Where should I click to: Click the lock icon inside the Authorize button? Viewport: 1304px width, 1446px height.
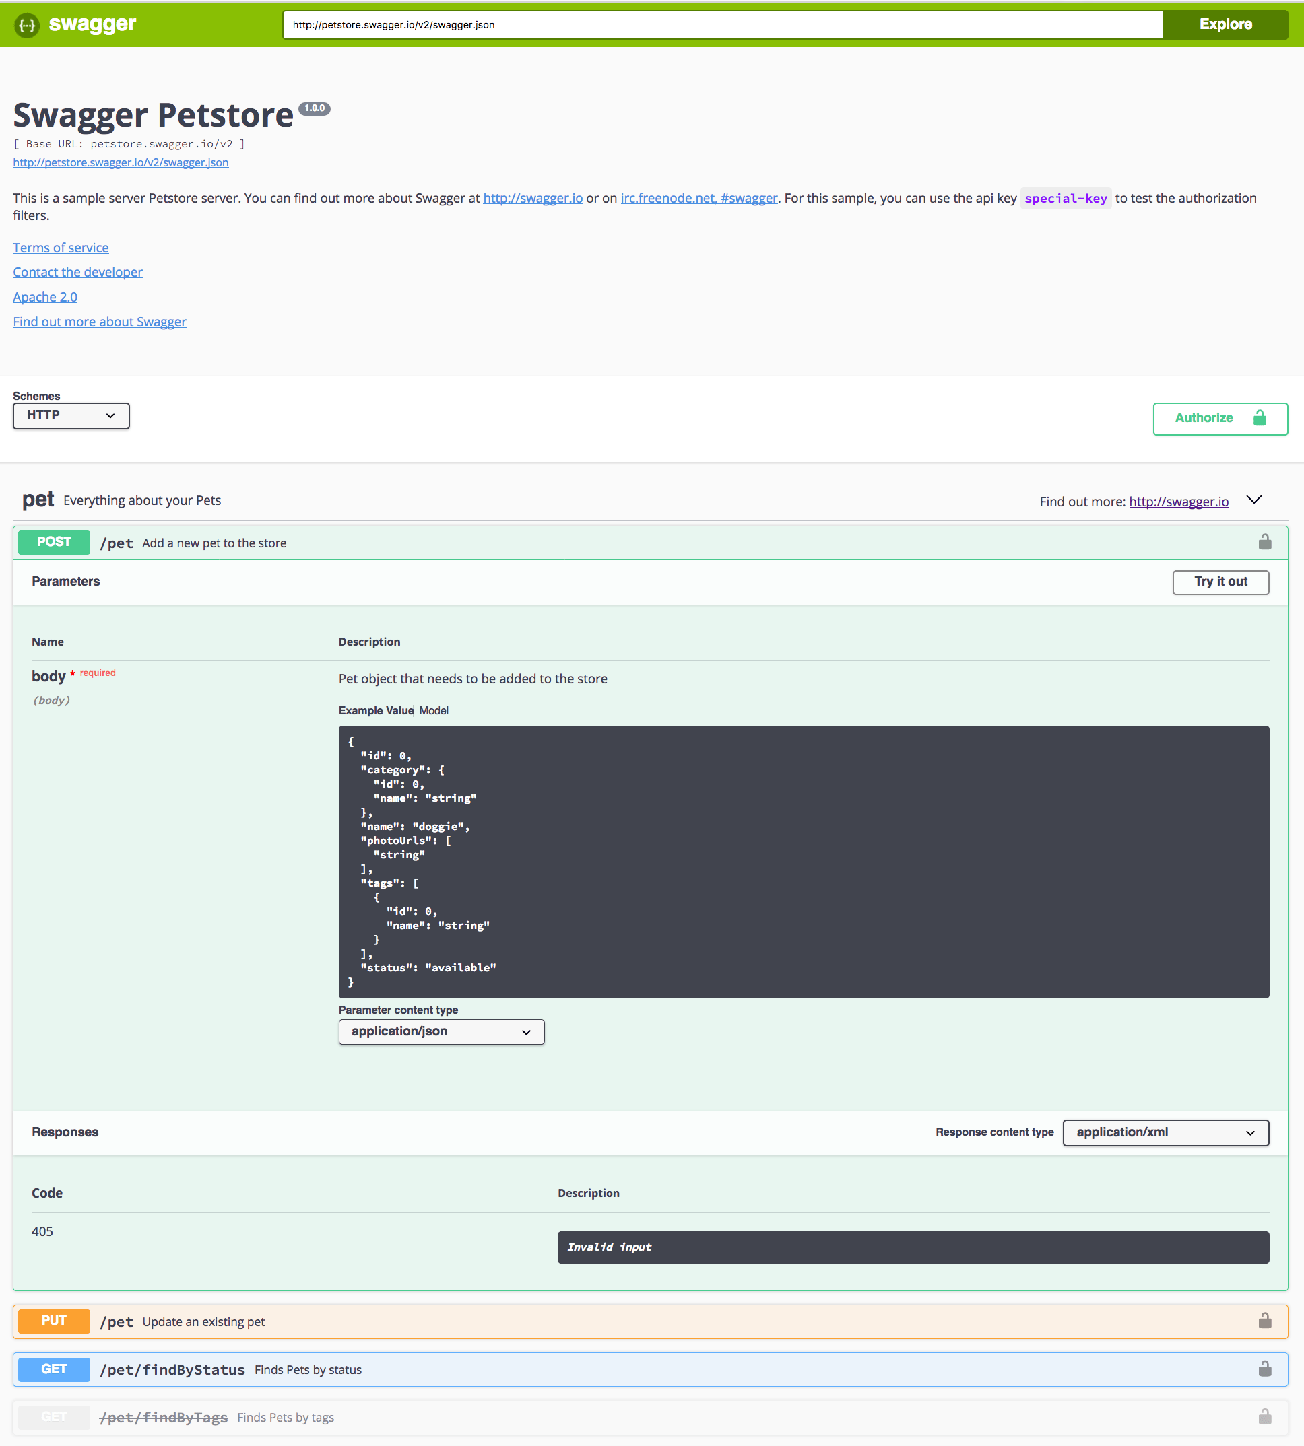1260,418
